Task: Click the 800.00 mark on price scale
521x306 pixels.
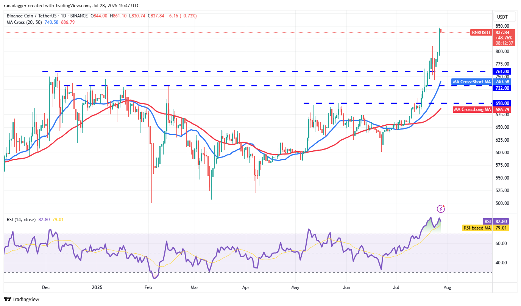Action: click(502, 52)
